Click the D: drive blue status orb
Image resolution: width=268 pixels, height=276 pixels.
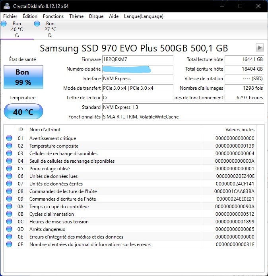(x=37, y=24)
